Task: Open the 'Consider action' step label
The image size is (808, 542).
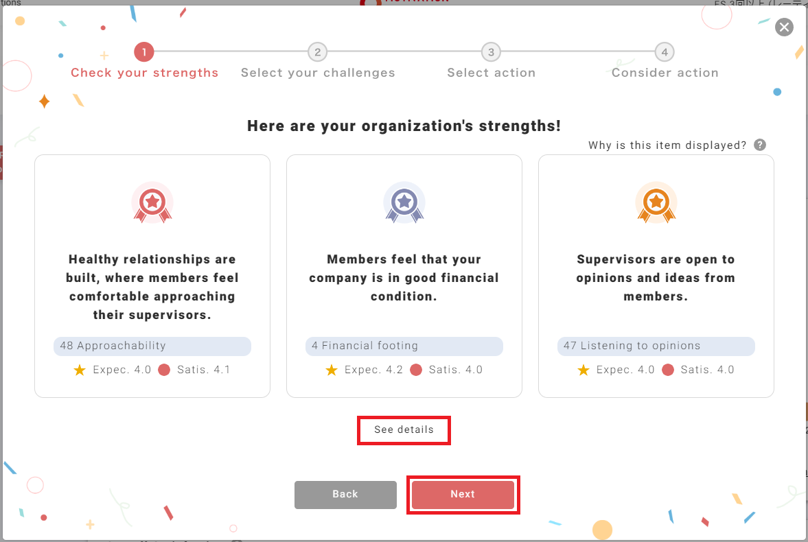Action: pos(665,73)
